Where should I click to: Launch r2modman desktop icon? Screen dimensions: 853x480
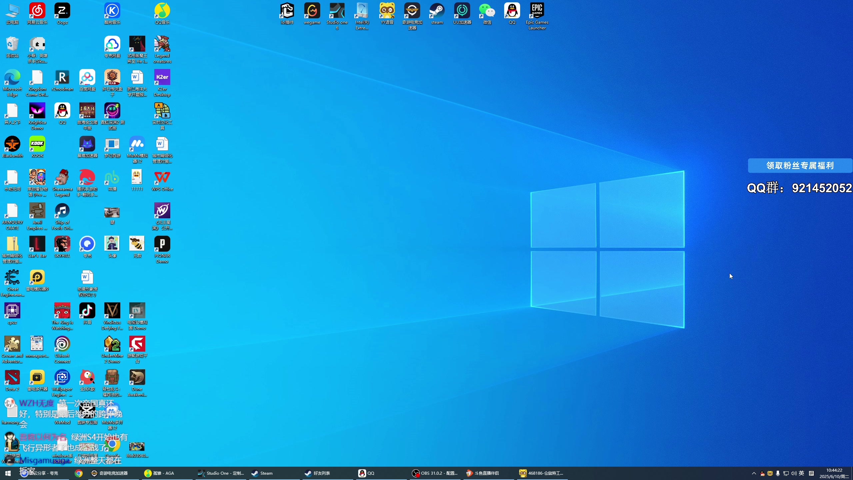point(62,81)
